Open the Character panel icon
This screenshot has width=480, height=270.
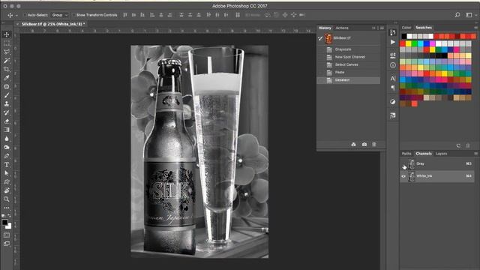pos(393,79)
